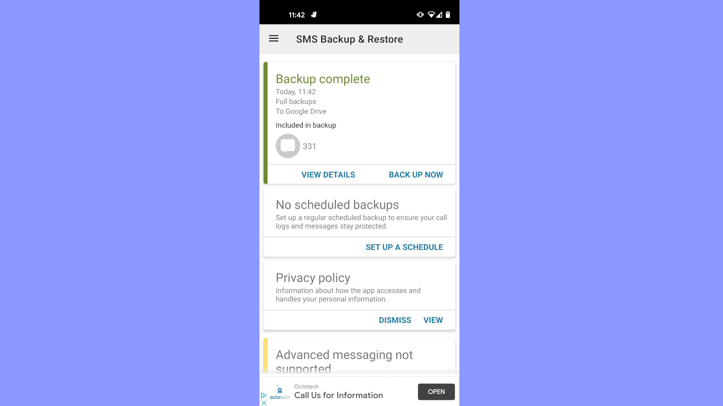Tap SET UP A SCHEDULE for backups

(404, 247)
